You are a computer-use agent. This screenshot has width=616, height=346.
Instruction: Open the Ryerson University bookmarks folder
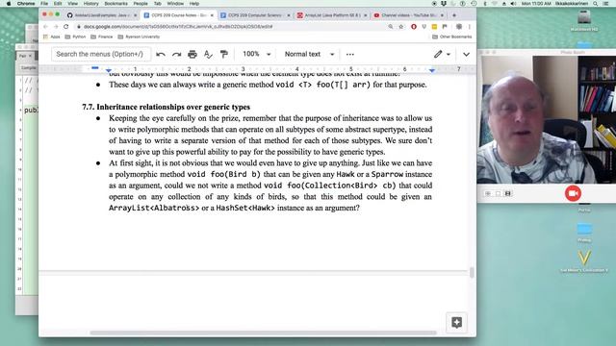(139, 37)
